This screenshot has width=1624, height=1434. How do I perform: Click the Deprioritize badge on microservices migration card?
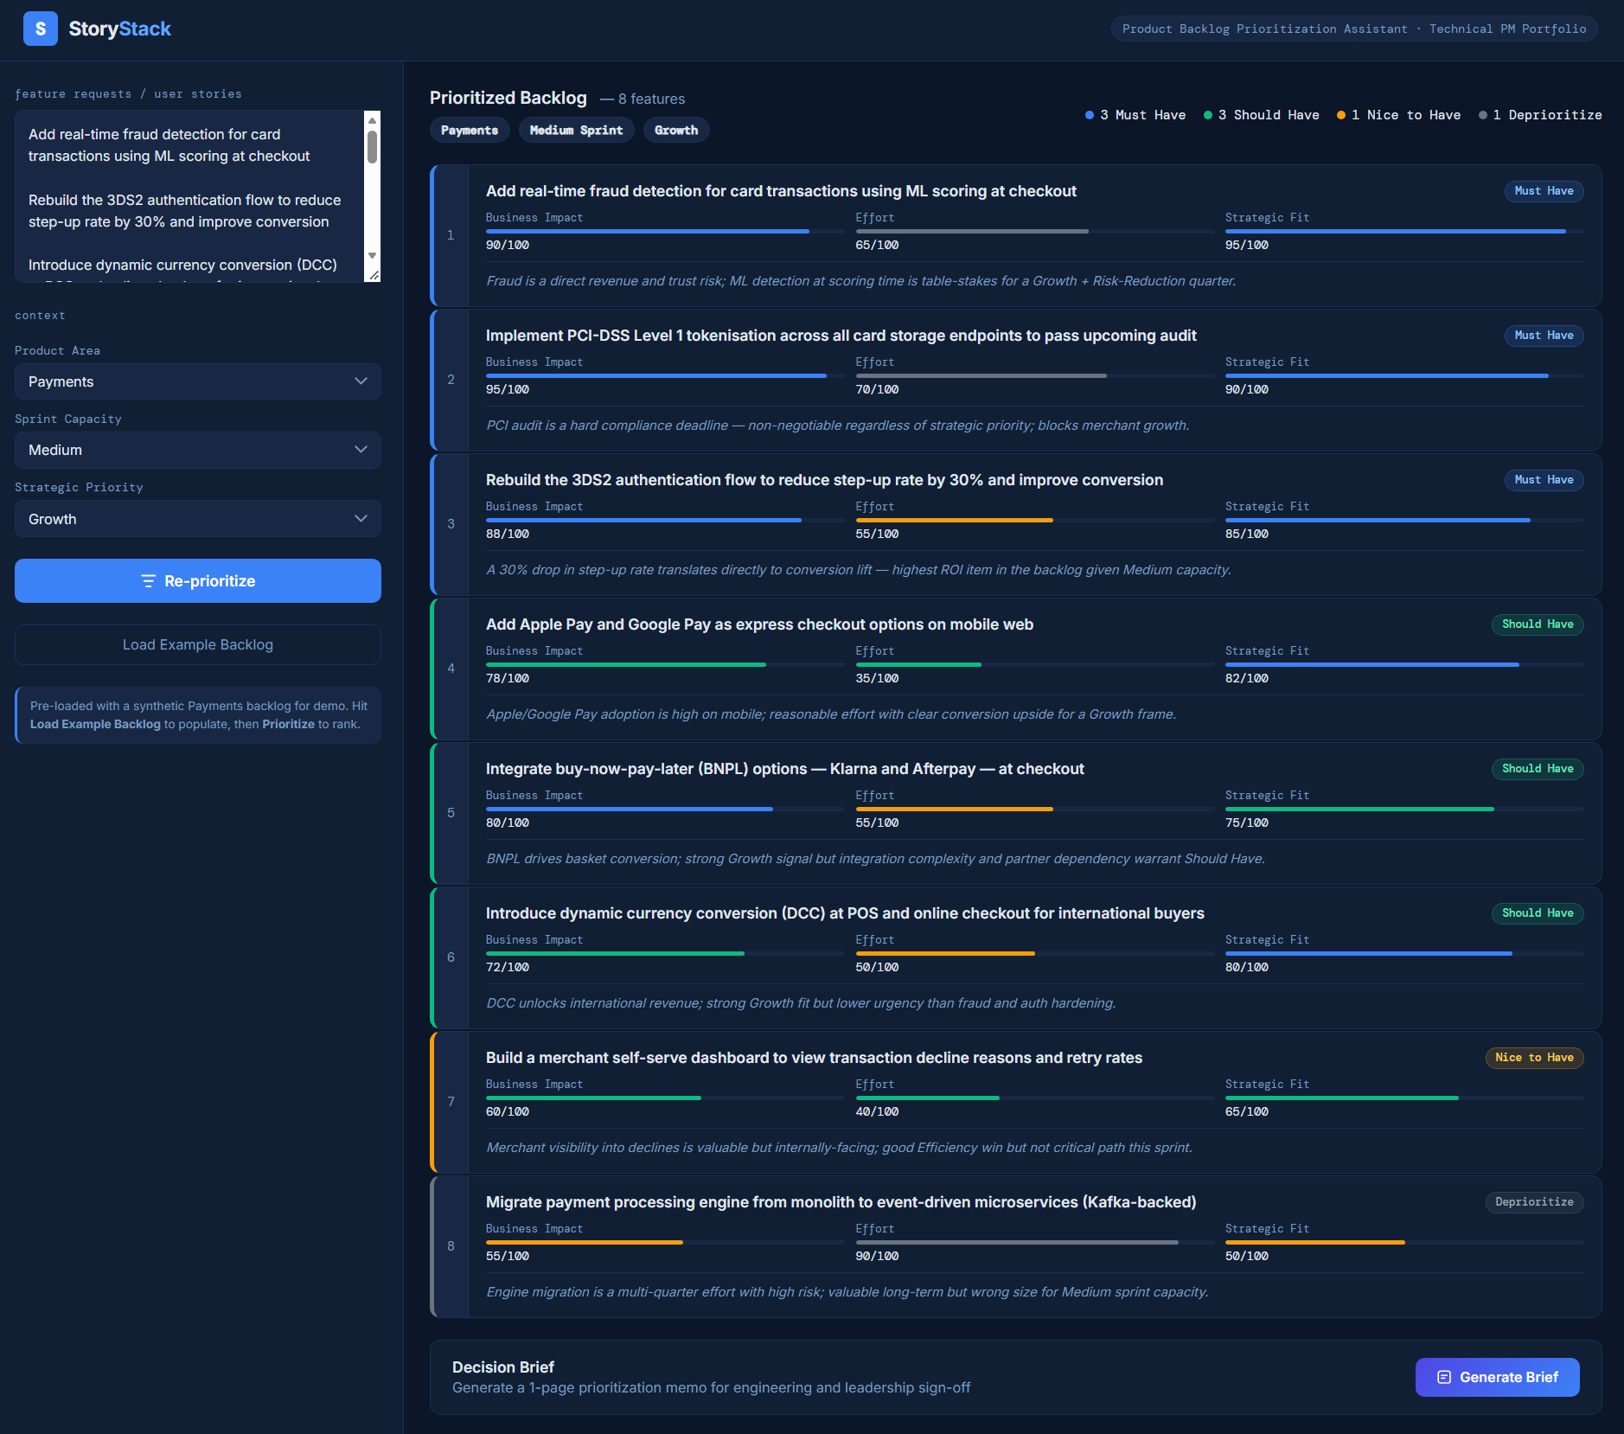1534,1202
